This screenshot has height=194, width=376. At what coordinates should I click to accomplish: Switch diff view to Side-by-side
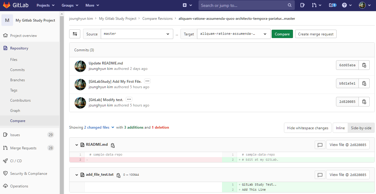point(361,128)
